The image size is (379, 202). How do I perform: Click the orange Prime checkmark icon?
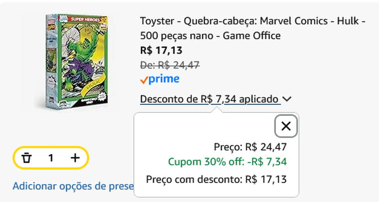[144, 80]
